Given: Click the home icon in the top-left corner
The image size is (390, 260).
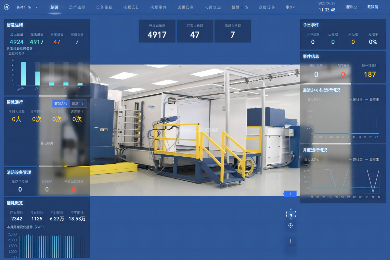Looking at the screenshot, I should 6,7.
